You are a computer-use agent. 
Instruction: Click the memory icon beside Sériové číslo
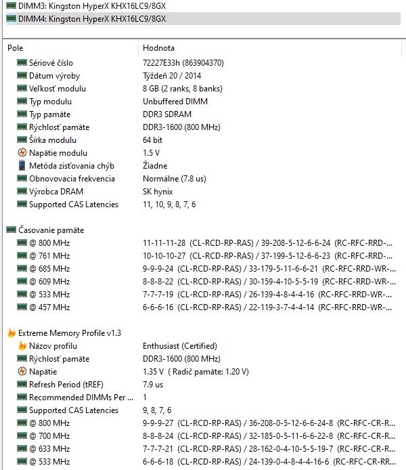22,62
